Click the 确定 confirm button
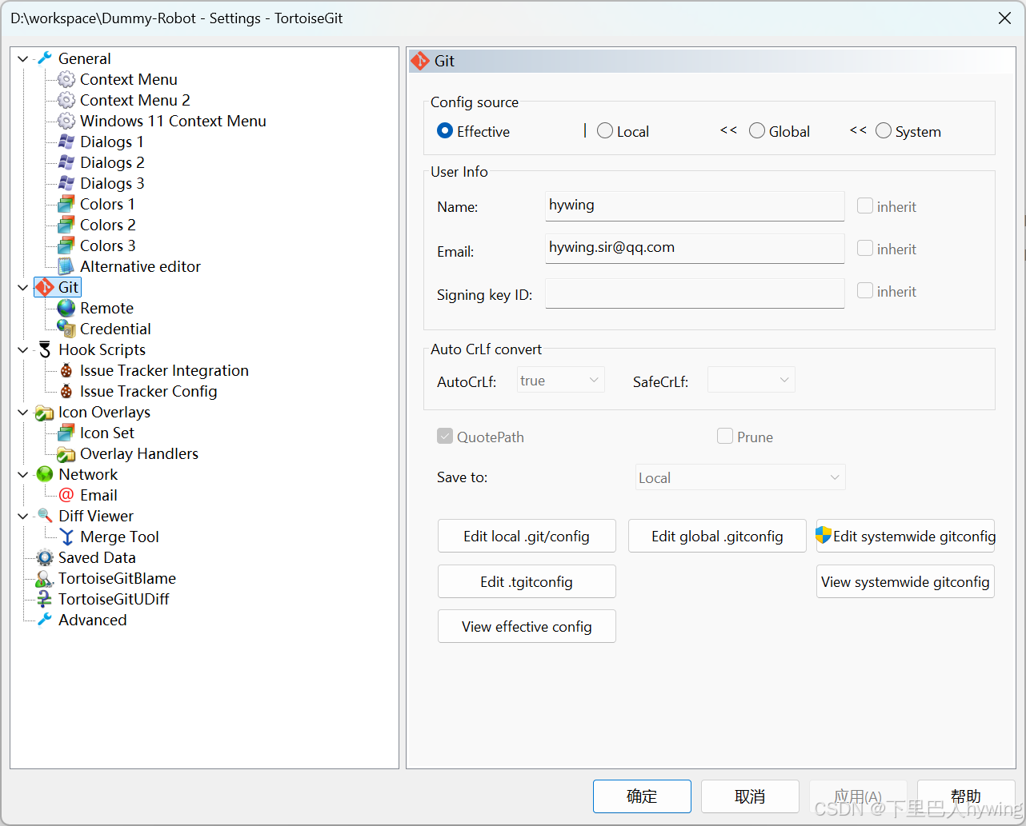This screenshot has width=1026, height=826. pos(642,796)
